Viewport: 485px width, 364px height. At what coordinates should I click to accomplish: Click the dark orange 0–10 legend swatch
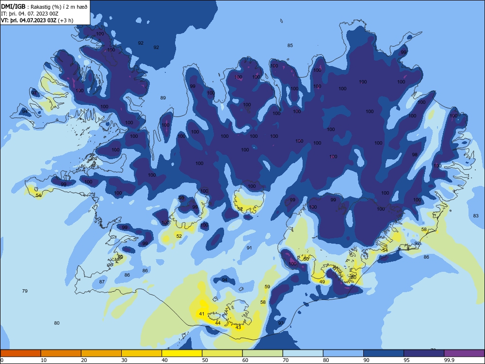[20, 353]
